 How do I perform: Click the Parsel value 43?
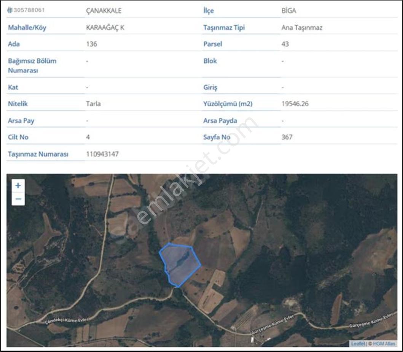pos(285,44)
